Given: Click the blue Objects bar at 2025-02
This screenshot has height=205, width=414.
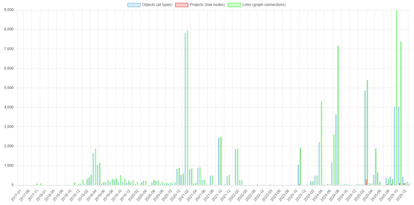Looking at the screenshot, I should pyautogui.click(x=365, y=138).
